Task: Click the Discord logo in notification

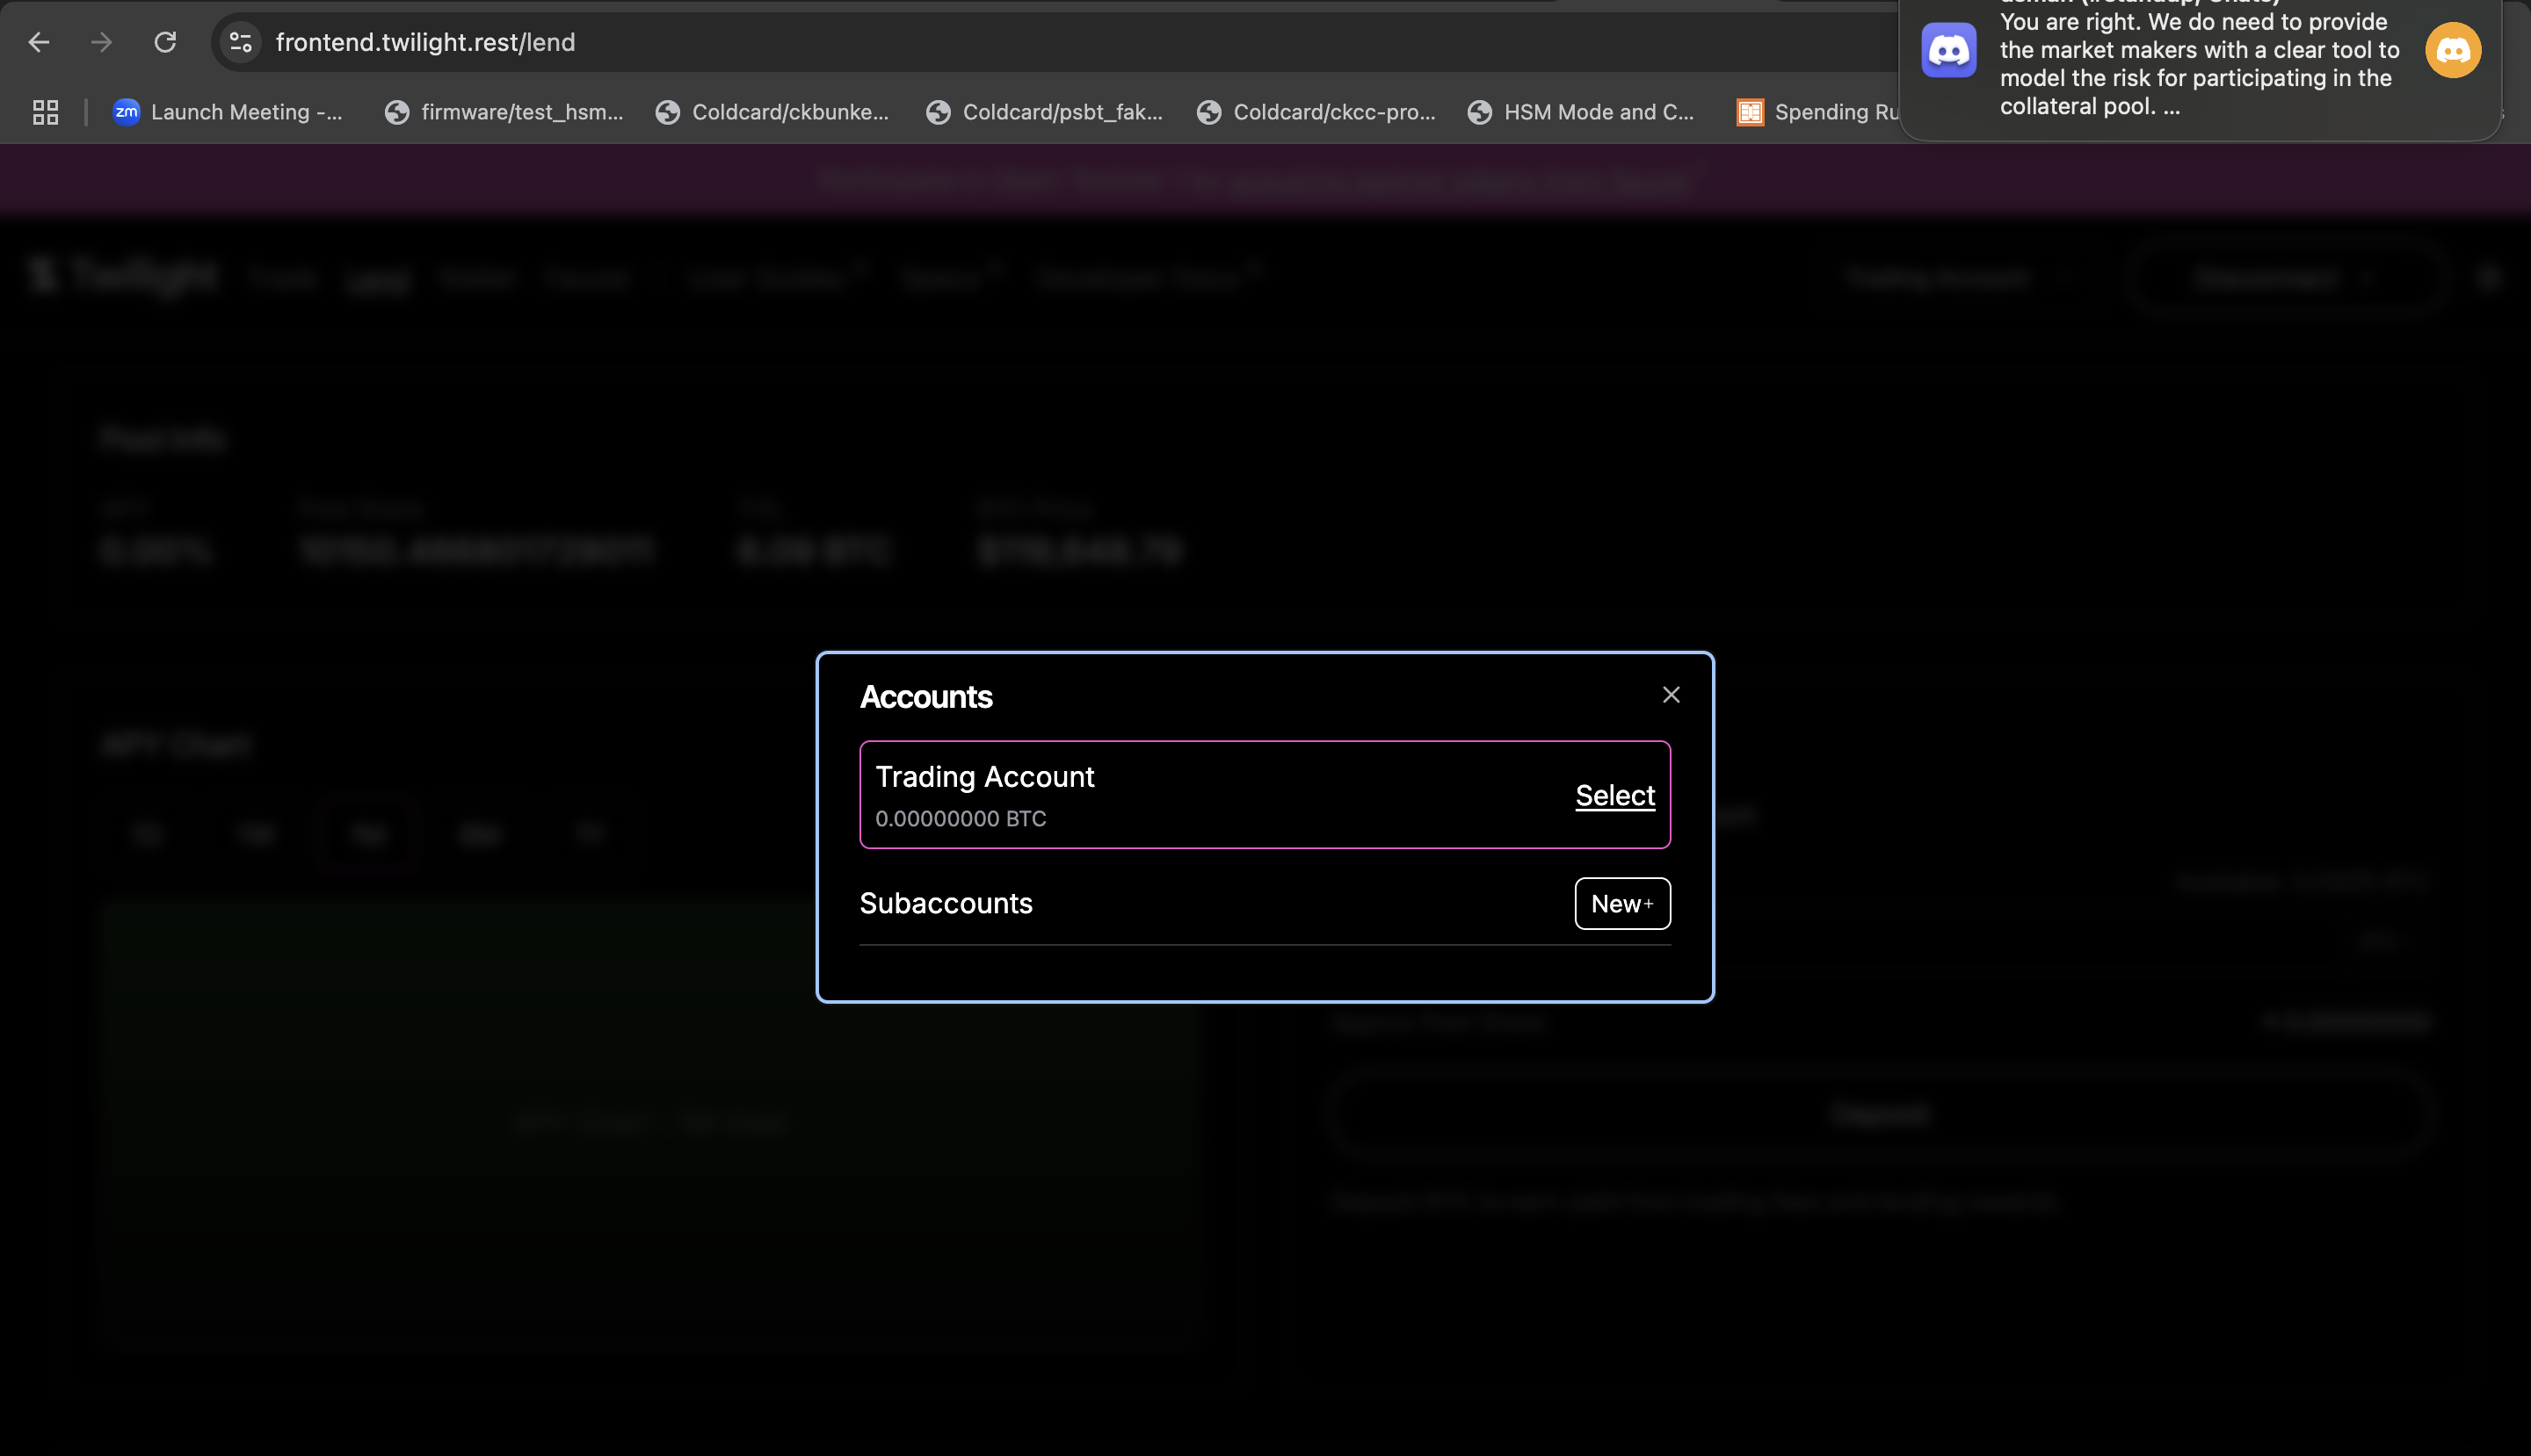Action: point(1947,50)
